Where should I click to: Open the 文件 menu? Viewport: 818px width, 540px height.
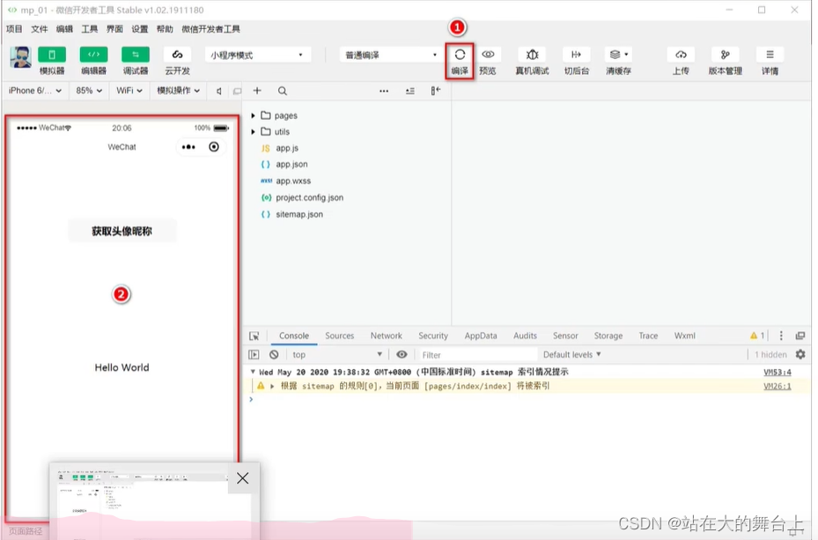(x=39, y=29)
